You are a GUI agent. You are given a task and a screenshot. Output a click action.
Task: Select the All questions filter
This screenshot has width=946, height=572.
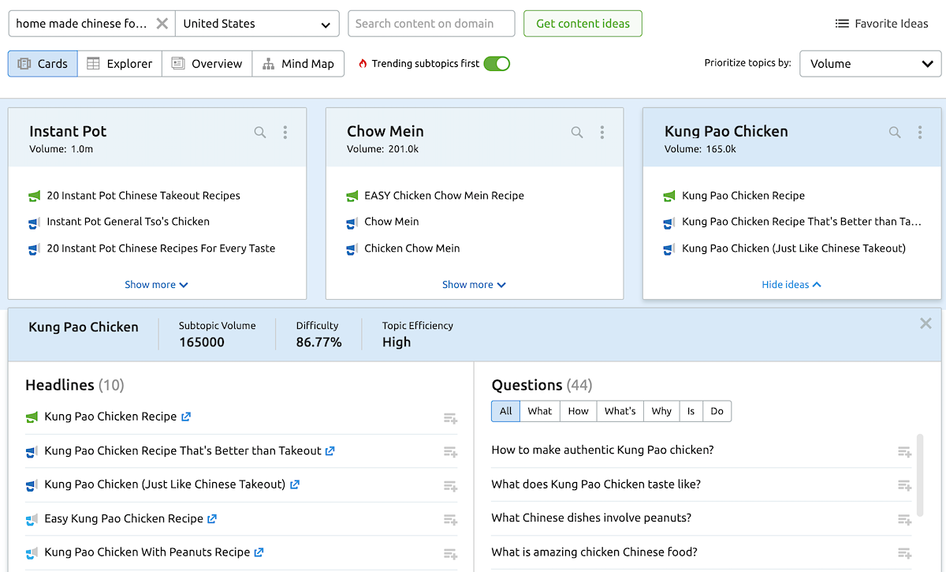pyautogui.click(x=505, y=411)
